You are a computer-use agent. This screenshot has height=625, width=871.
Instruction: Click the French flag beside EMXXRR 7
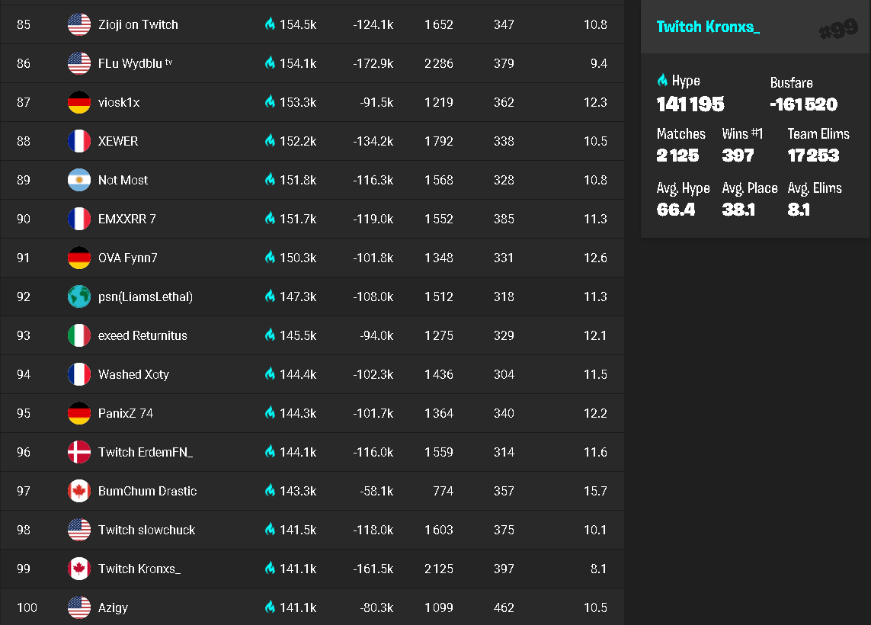coord(79,219)
